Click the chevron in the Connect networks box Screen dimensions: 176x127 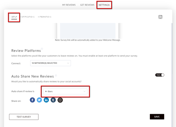click(68, 63)
